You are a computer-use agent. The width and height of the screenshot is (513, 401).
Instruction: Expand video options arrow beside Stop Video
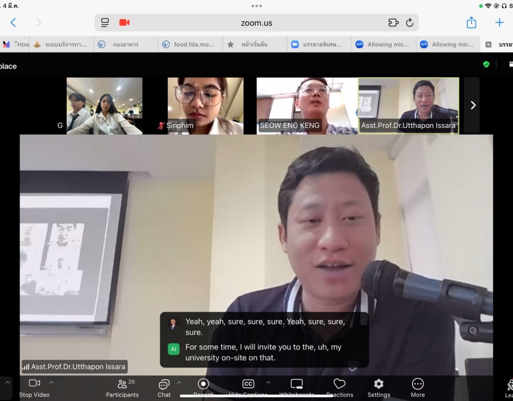point(52,382)
